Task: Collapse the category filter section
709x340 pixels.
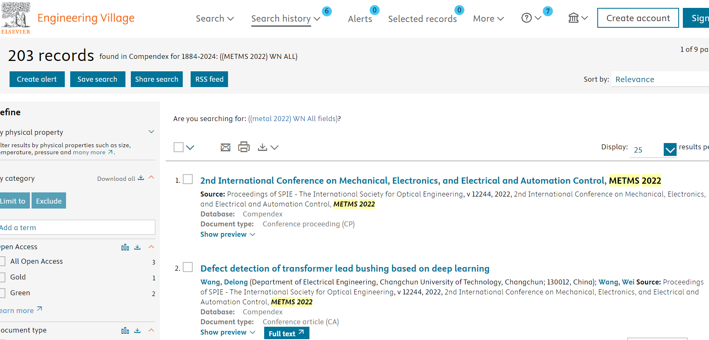Action: point(151,177)
